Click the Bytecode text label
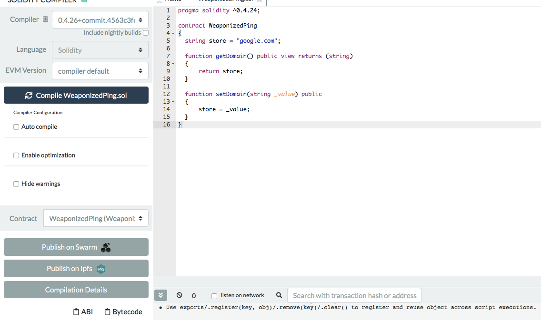 tap(127, 312)
